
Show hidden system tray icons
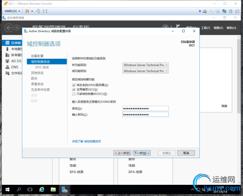[192, 189]
